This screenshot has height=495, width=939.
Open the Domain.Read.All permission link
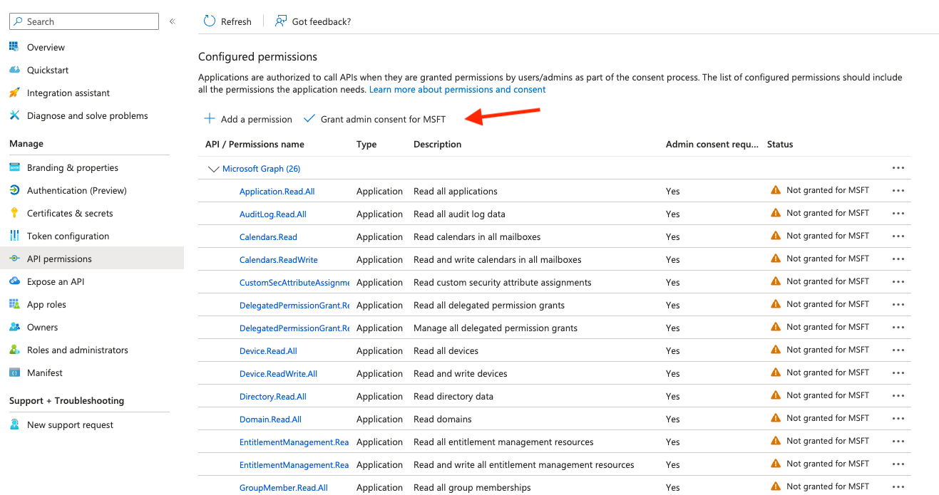coord(270,419)
